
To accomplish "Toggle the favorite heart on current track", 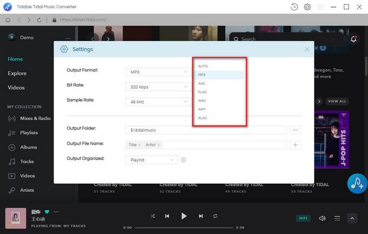I will click(47, 212).
